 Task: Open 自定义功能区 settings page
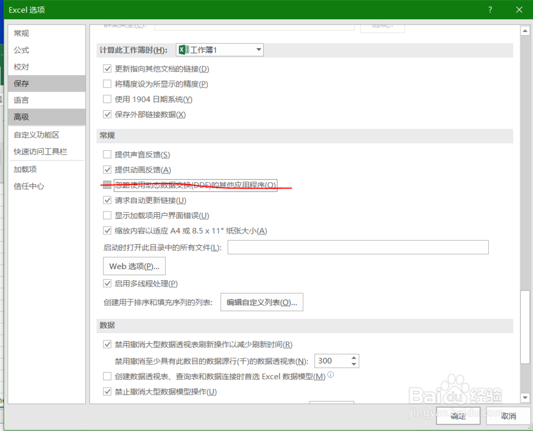tap(46, 135)
